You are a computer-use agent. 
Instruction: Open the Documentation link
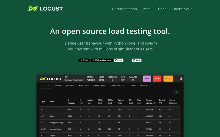point(124,9)
